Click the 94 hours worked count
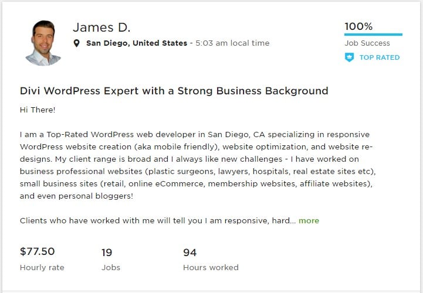423x293 pixels. [189, 253]
